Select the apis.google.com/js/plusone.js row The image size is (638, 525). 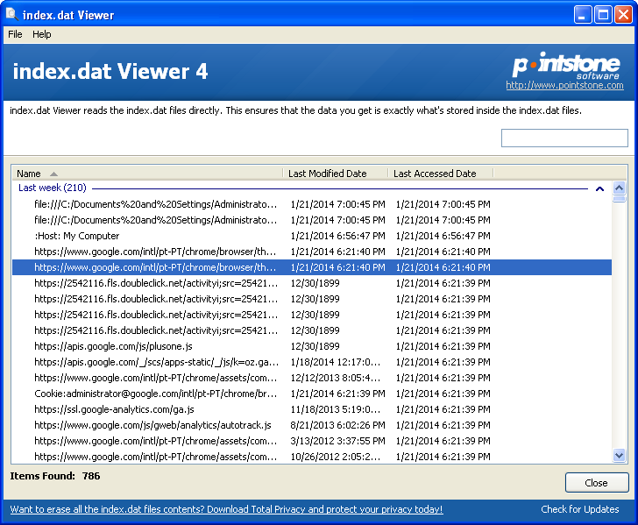point(312,346)
